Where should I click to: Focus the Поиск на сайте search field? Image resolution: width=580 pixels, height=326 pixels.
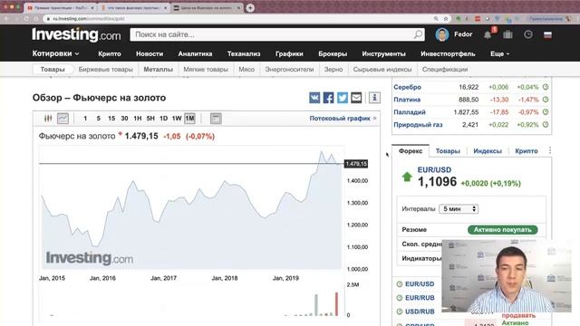pos(272,34)
